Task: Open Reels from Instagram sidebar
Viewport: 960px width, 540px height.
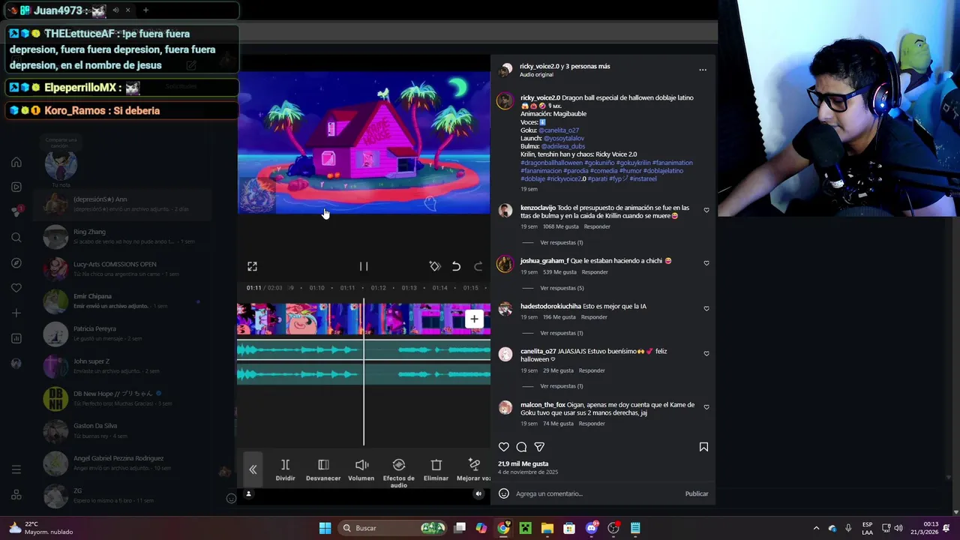Action: point(16,187)
